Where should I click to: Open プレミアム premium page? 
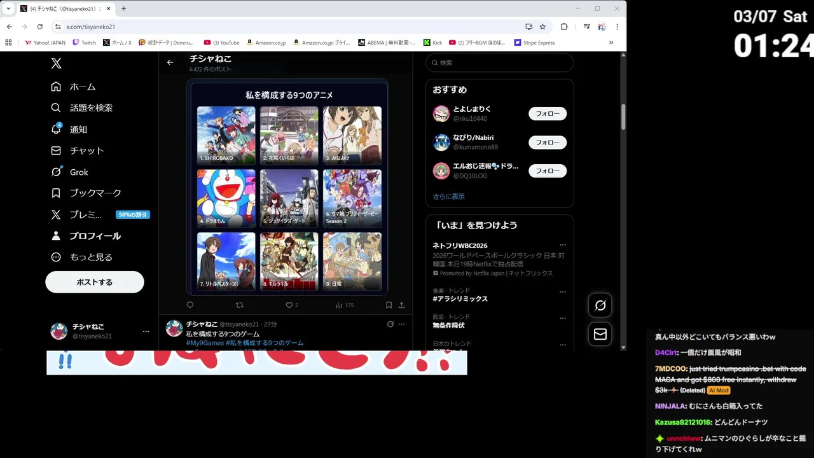pyautogui.click(x=100, y=214)
